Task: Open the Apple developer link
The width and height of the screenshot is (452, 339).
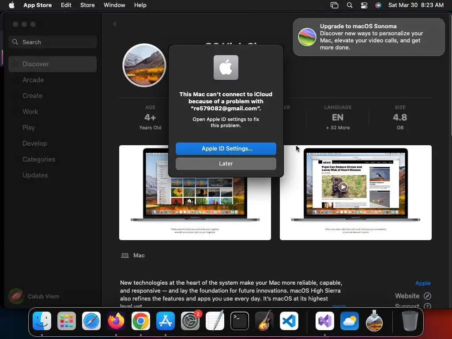Action: (x=423, y=283)
